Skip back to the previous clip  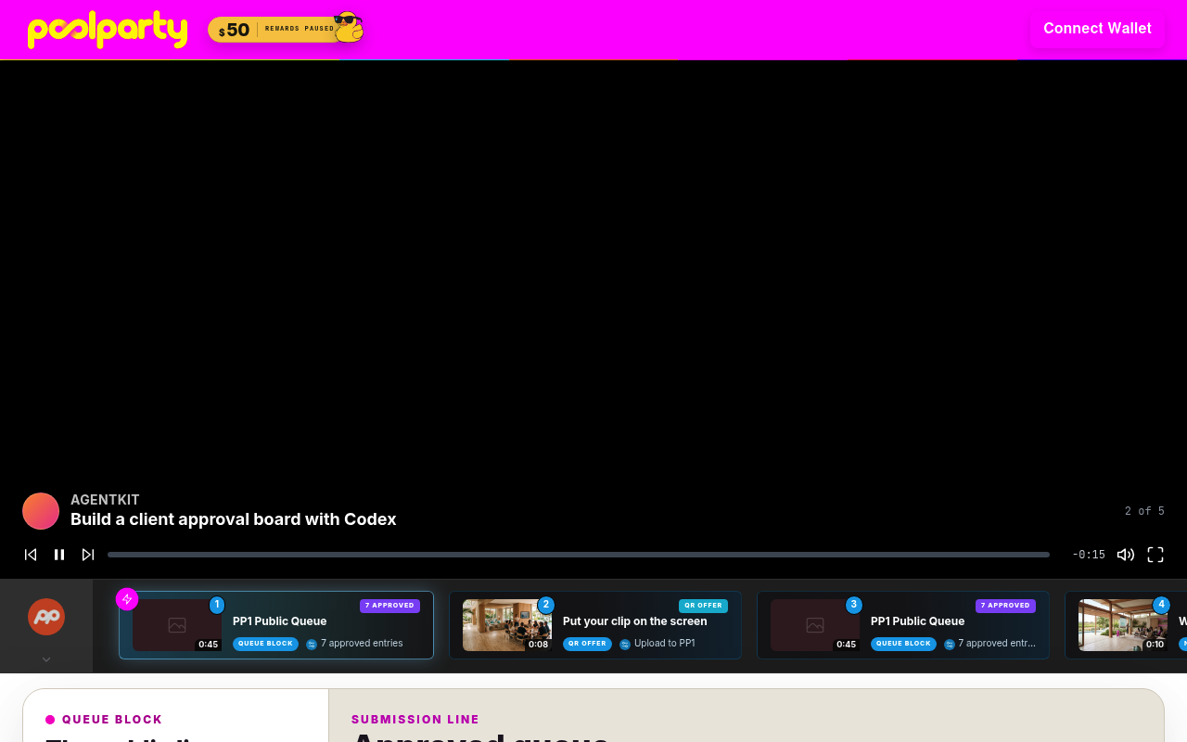[x=31, y=555]
